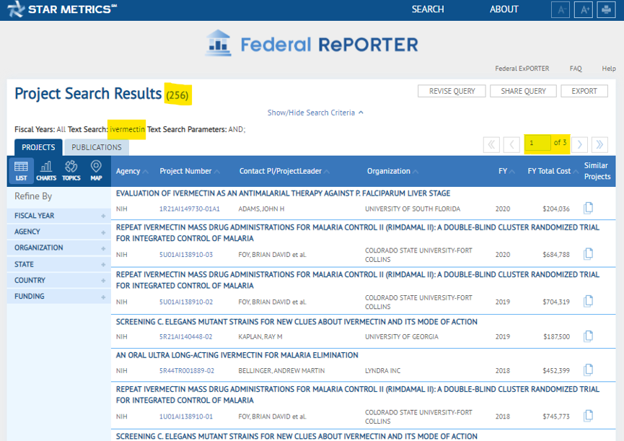The height and width of the screenshot is (441, 624).
Task: Go to first results page
Action: [x=491, y=144]
